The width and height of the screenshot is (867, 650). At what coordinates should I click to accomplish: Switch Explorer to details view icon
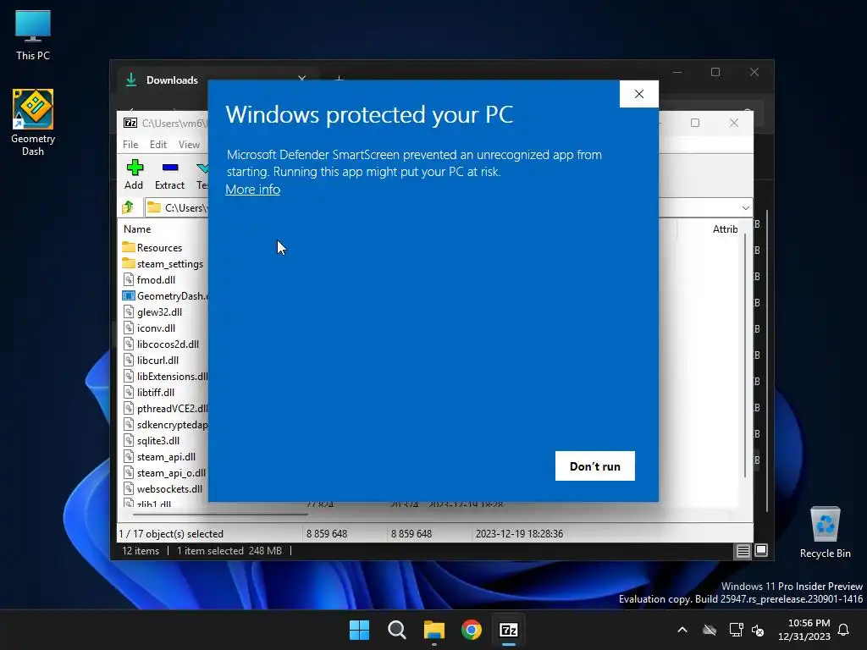[x=743, y=550]
